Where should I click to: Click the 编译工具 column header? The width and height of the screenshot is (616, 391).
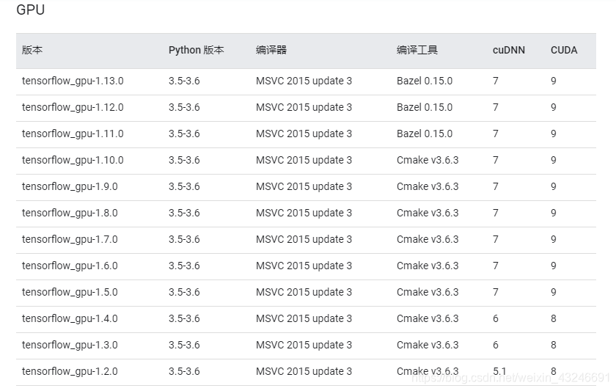coord(417,50)
